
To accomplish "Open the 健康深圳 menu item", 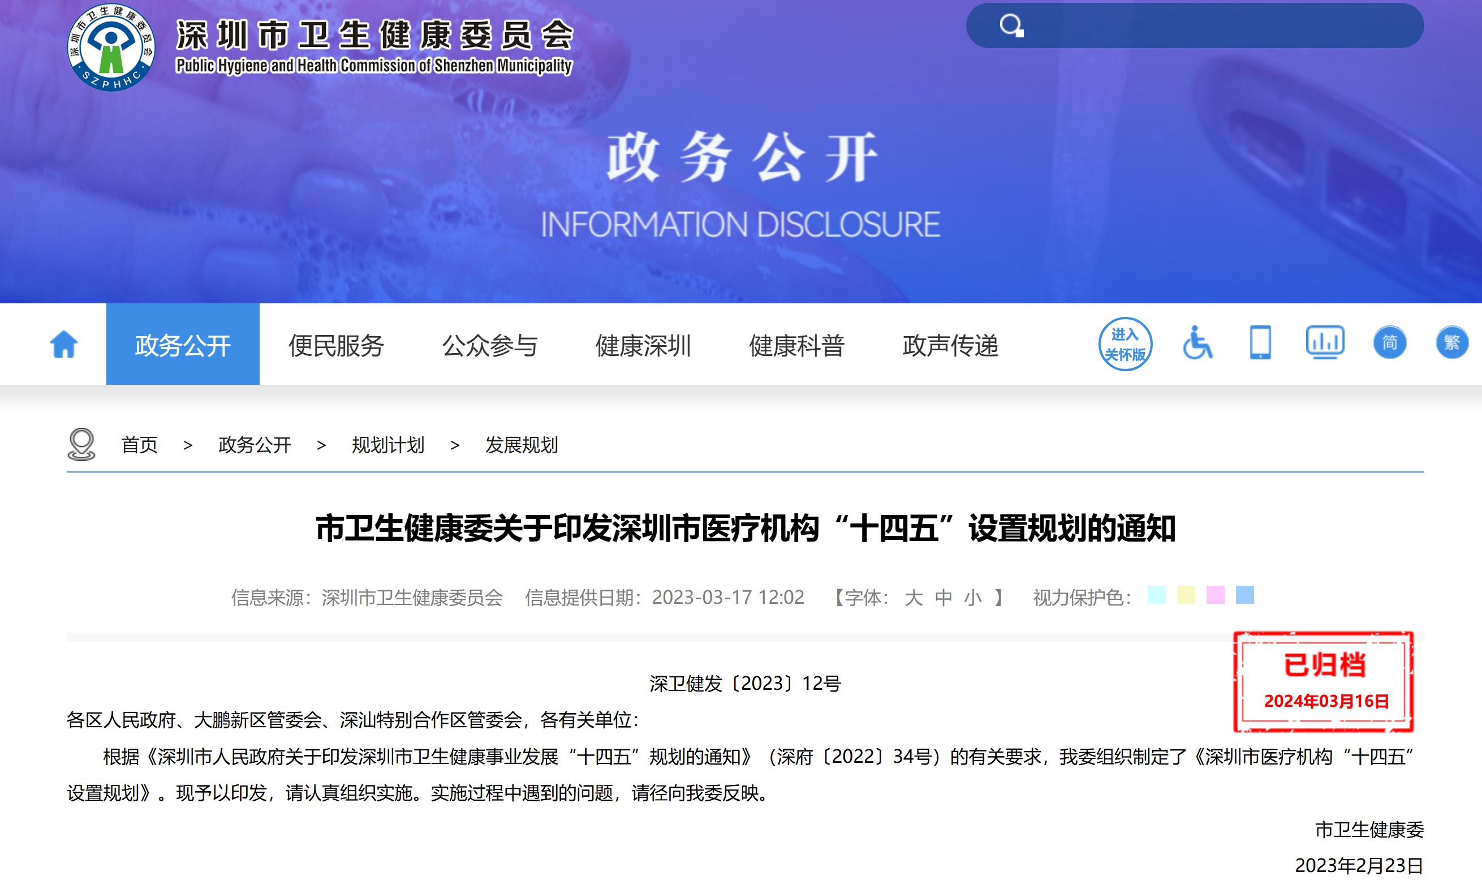I will 643,346.
